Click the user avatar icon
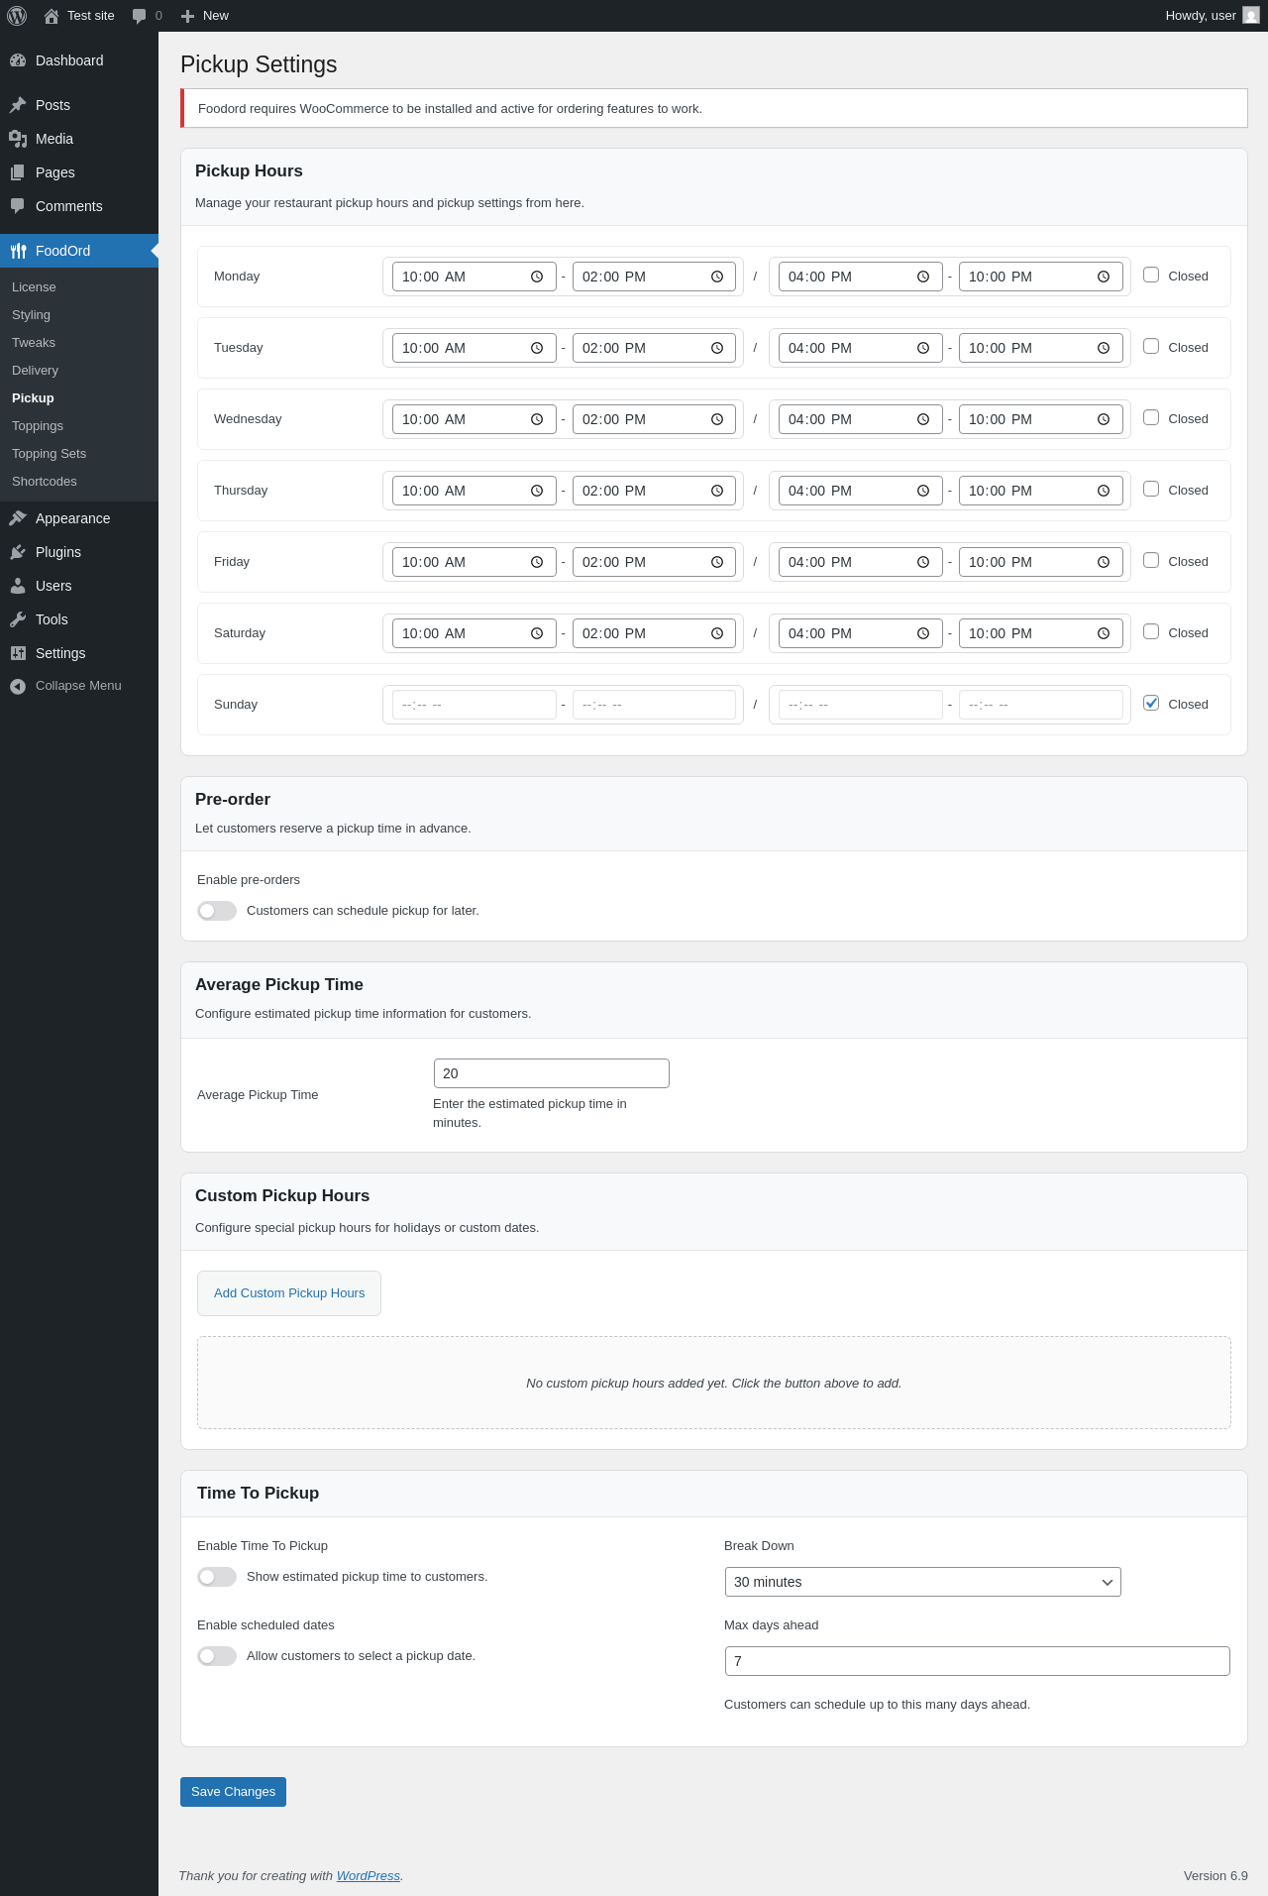The height and width of the screenshot is (1896, 1268). (x=1251, y=16)
